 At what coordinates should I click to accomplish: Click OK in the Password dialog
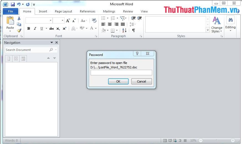point(118,81)
